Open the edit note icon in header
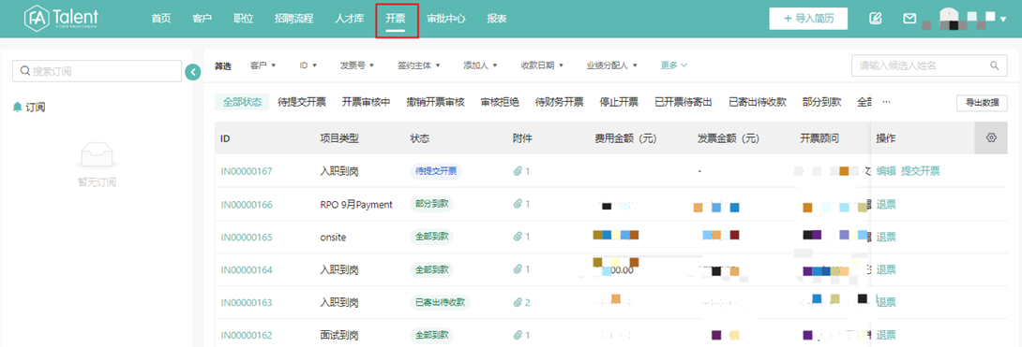This screenshot has height=347, width=1022. [x=876, y=19]
